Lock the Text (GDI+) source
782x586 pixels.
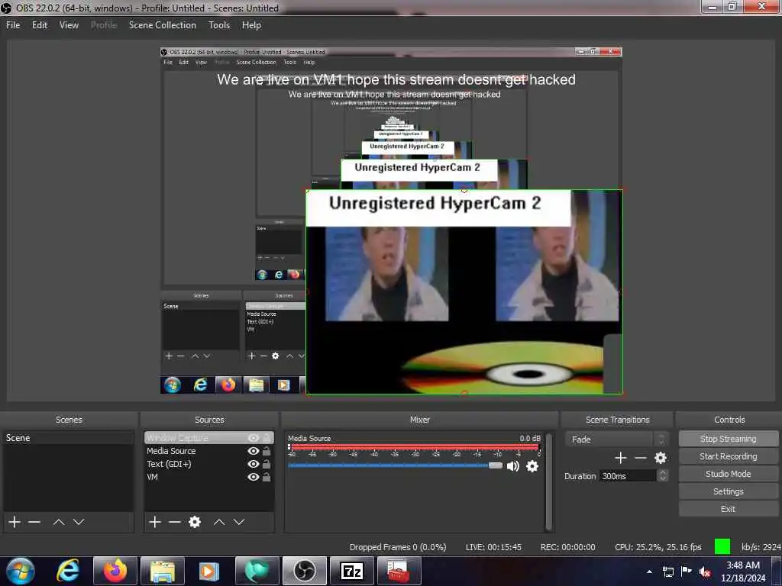267,464
